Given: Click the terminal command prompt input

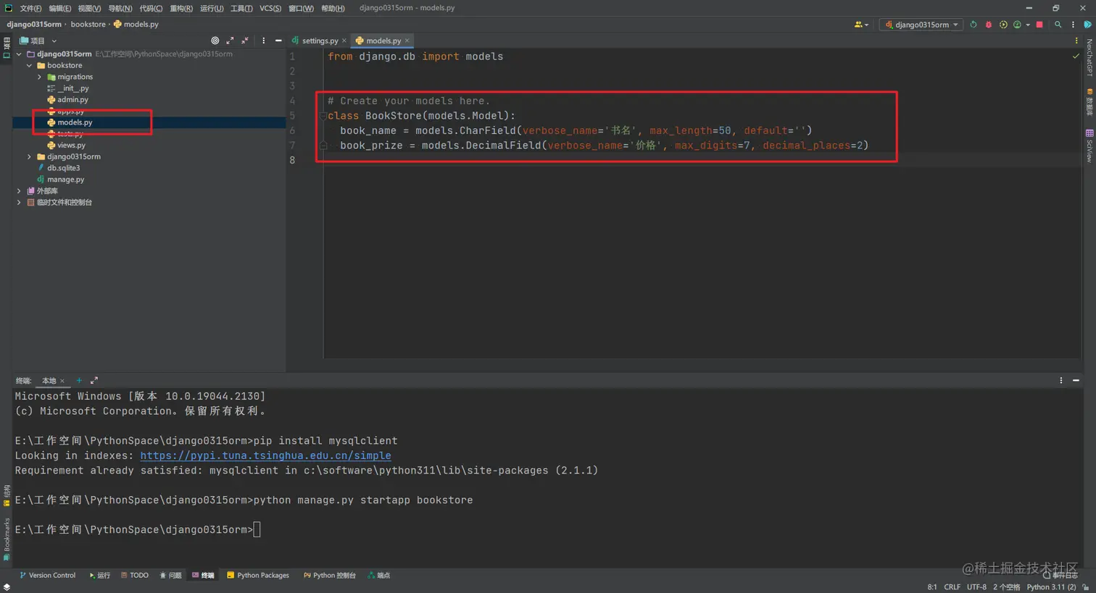Looking at the screenshot, I should [257, 529].
